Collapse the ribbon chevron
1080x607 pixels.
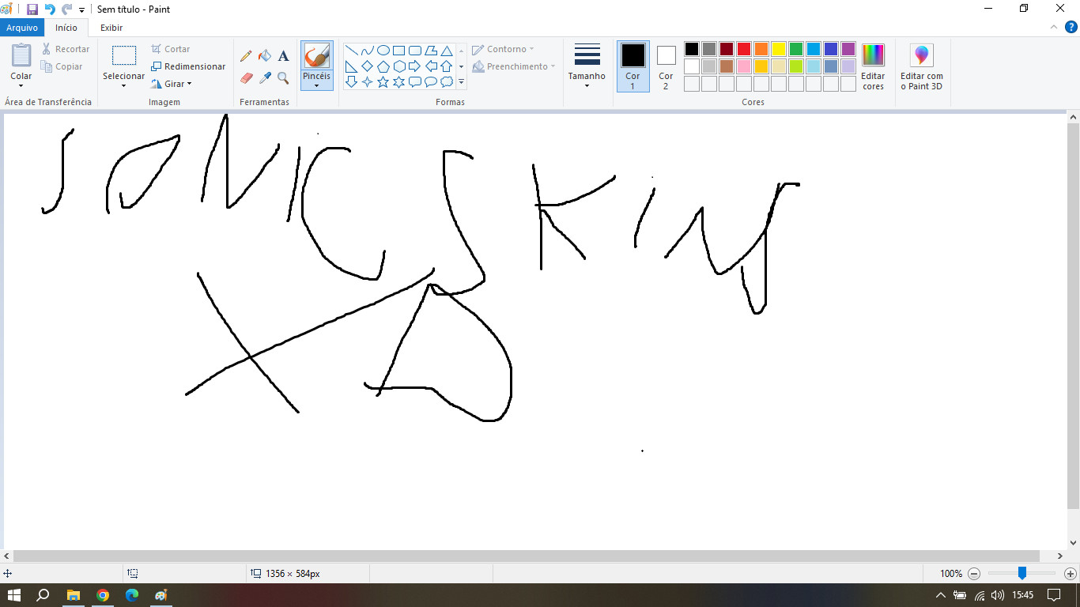click(x=1054, y=27)
